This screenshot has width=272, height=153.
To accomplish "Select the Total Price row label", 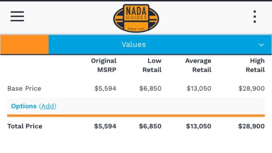I will tap(25, 126).
